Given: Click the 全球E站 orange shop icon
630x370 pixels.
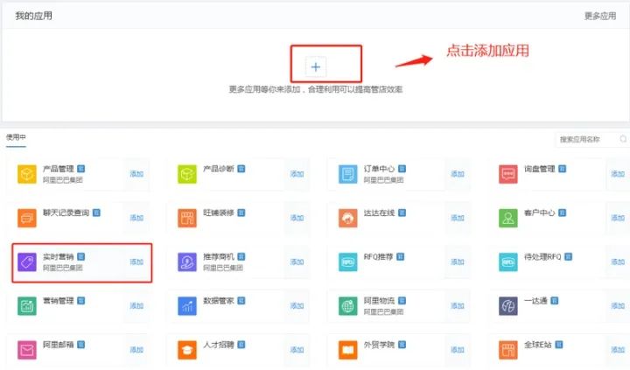Looking at the screenshot, I should coord(508,350).
